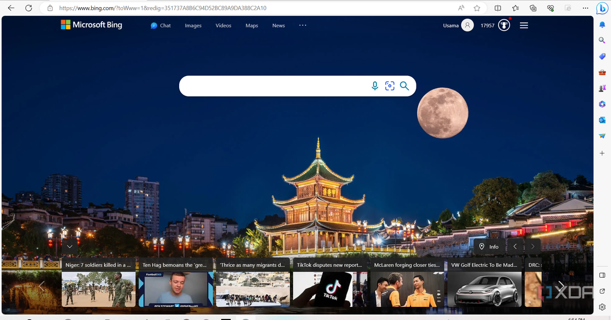Expand the more options ellipsis beside News
Viewport: 611px width, 320px height.
click(302, 25)
